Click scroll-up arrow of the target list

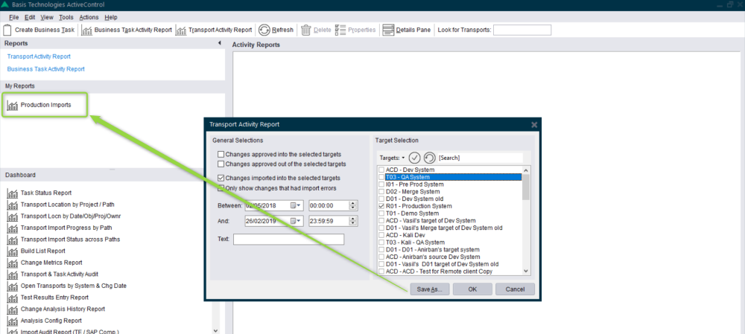(526, 170)
